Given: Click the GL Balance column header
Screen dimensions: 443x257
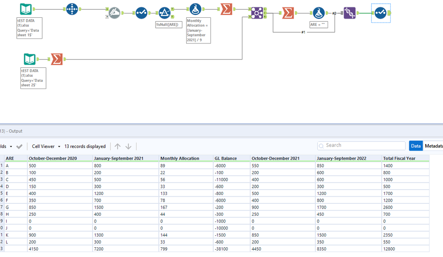Looking at the screenshot, I should (231, 159).
